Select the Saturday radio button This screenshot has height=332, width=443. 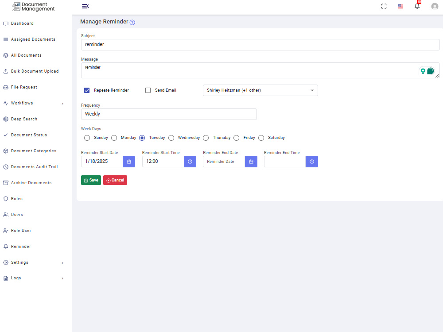(261, 138)
